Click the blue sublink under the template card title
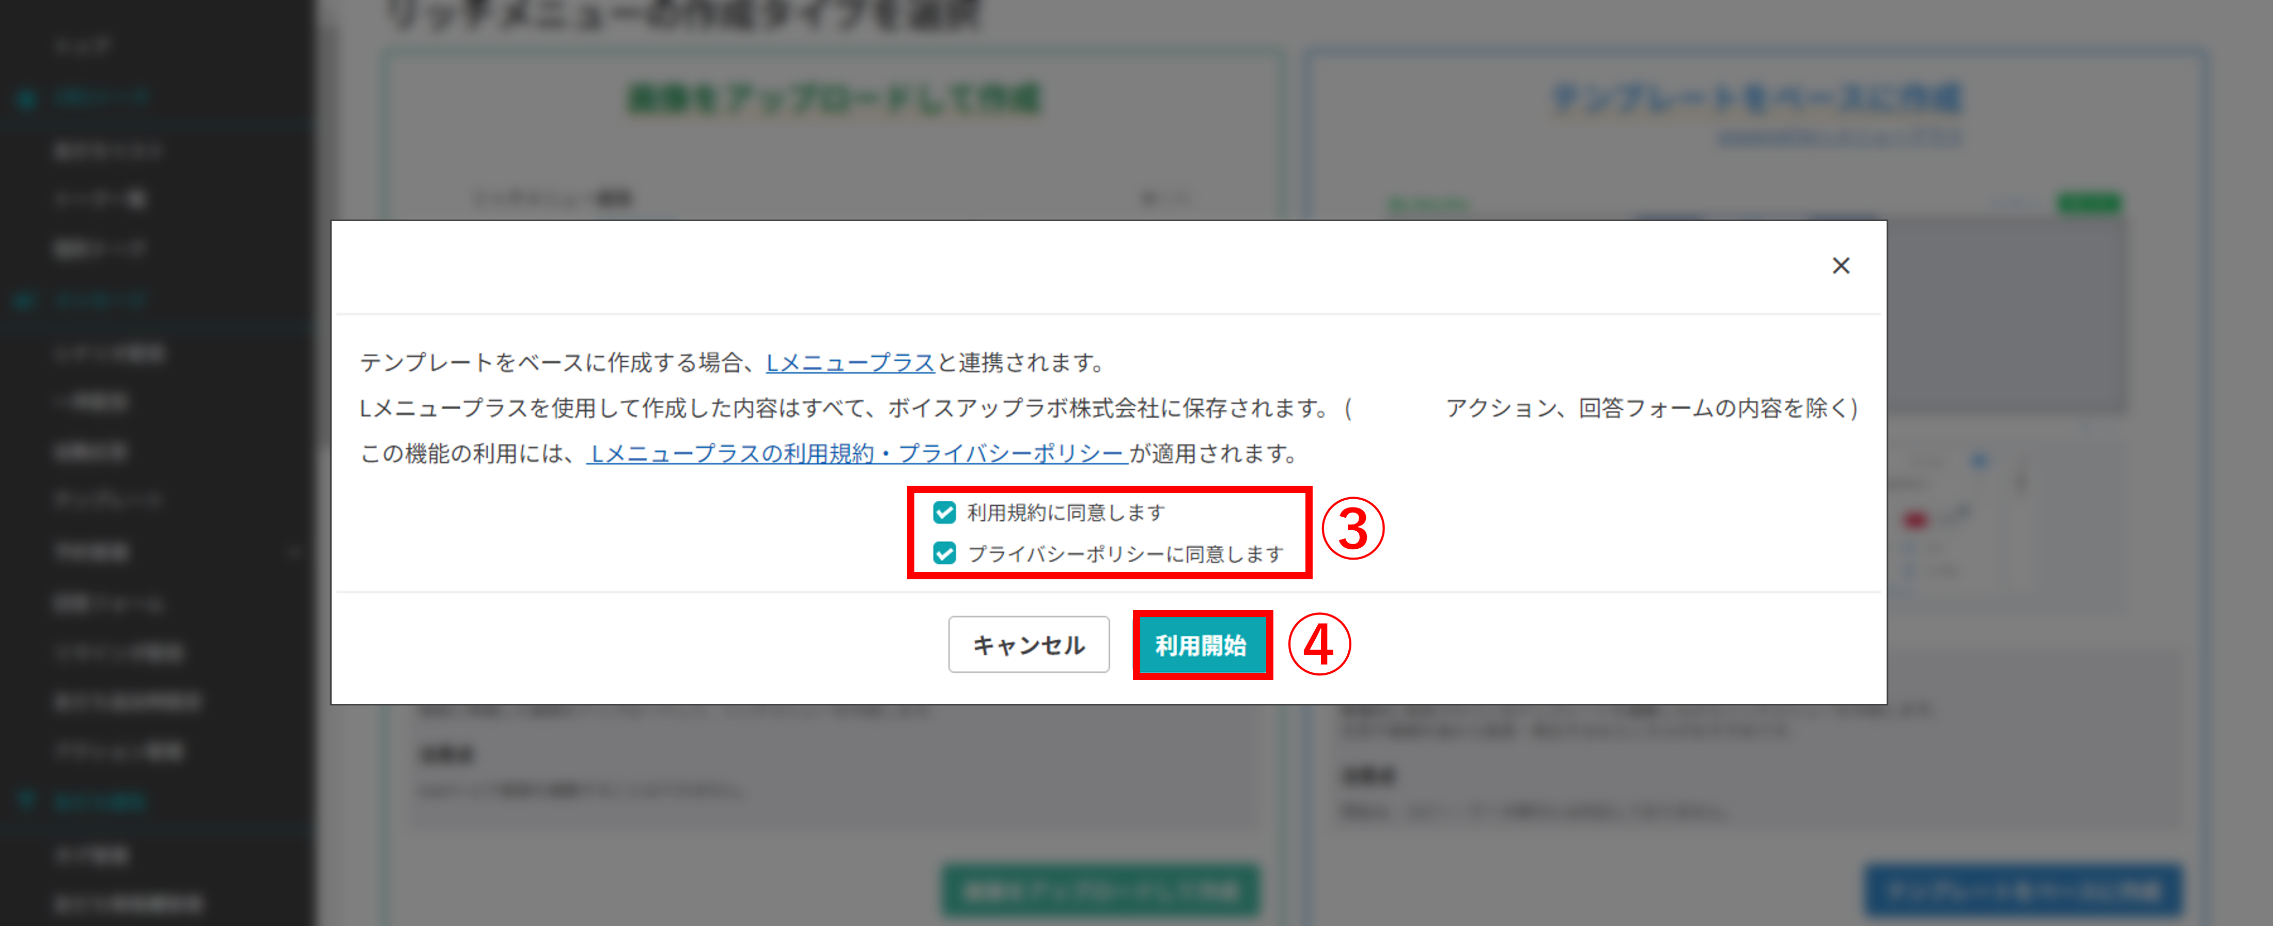This screenshot has height=926, width=2273. (1840, 137)
